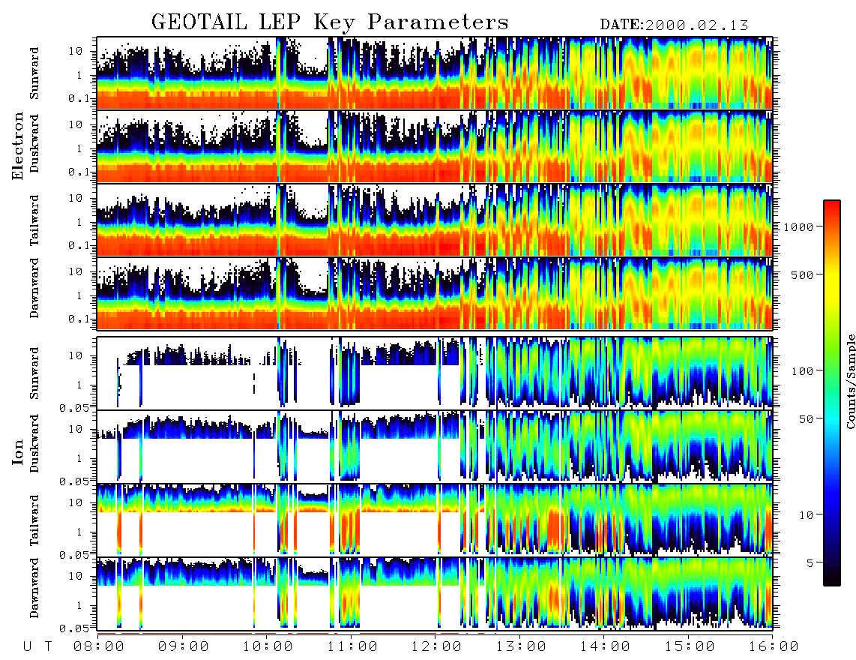Click the "12:00" time tick label

click(436, 647)
